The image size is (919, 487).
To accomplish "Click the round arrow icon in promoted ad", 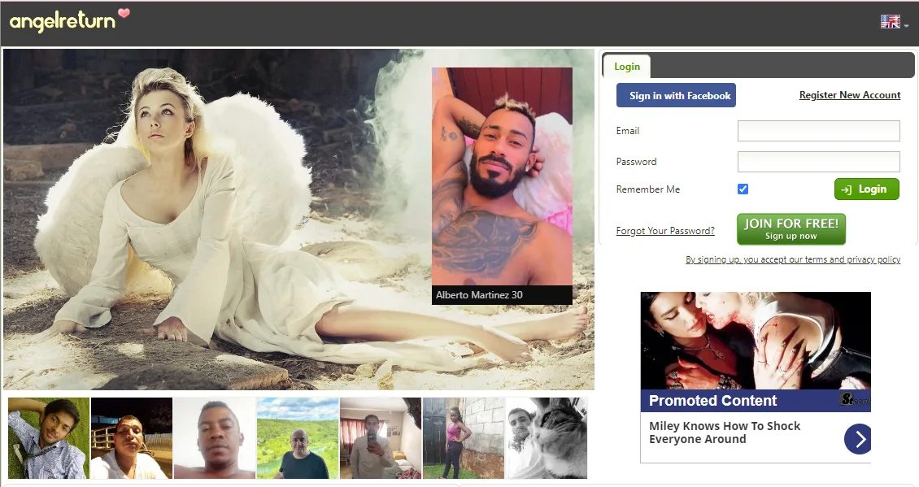I will click(858, 440).
